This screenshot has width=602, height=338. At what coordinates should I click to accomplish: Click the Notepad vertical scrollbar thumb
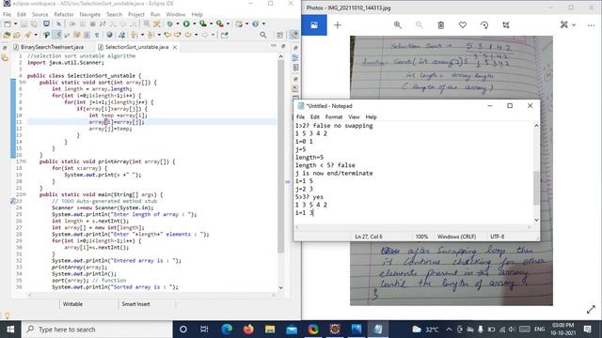click(x=536, y=188)
